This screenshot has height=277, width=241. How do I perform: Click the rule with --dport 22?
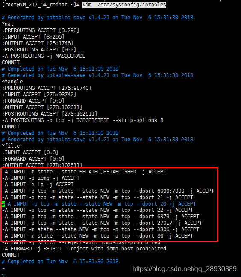point(97,210)
